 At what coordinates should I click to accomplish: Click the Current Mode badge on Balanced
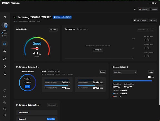51,119
